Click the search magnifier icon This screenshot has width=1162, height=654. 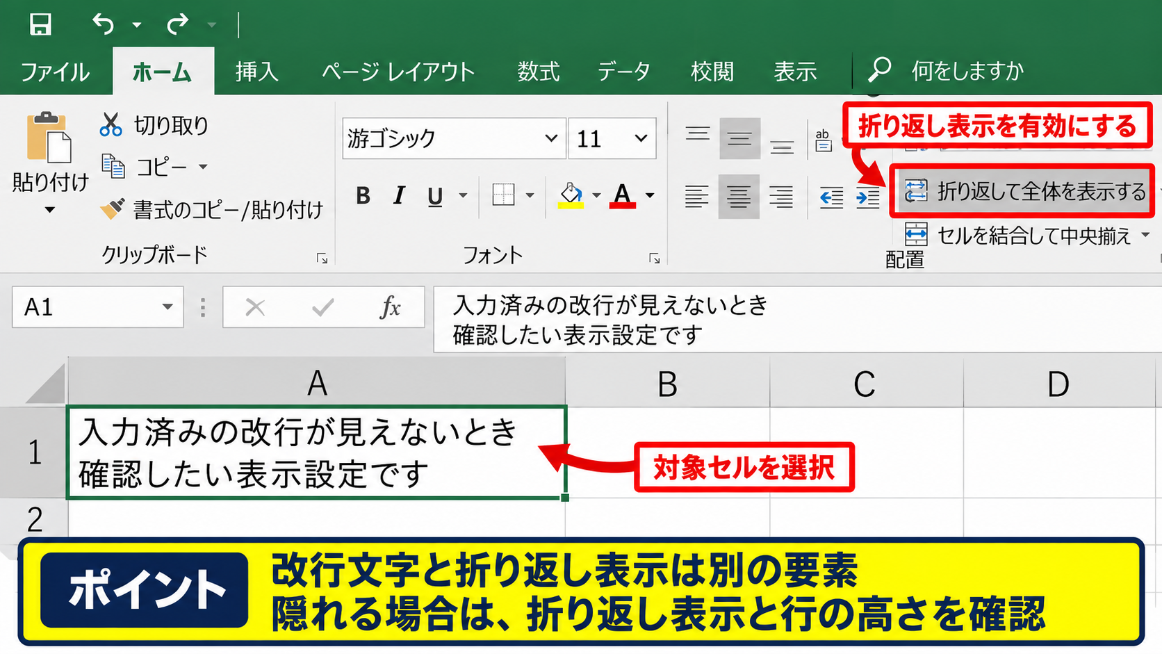pos(880,70)
